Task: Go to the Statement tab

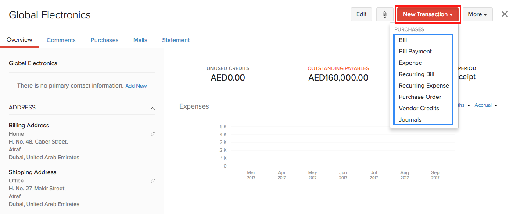Action: click(x=176, y=40)
